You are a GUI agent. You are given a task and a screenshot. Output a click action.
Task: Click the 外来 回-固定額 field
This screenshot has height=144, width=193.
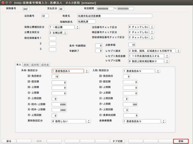tap(59, 82)
